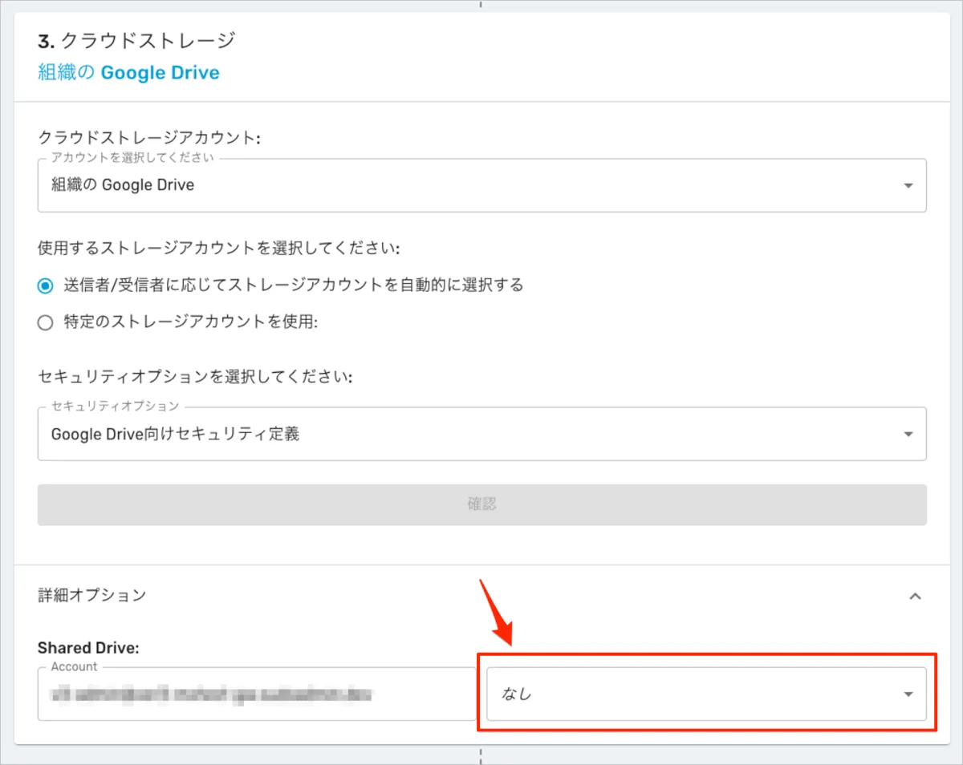Click the 組織の Google Drive heading link

pyautogui.click(x=128, y=73)
